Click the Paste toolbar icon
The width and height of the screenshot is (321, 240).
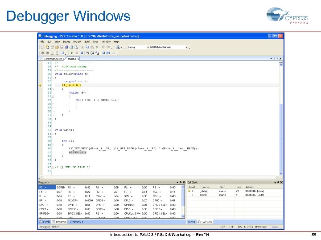pyautogui.click(x=92, y=47)
